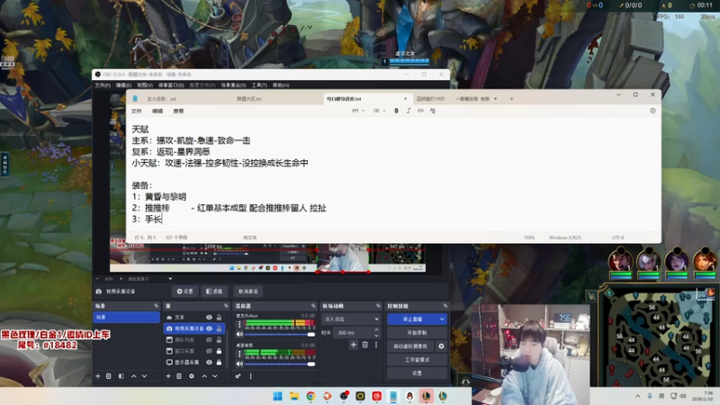Image resolution: width=720 pixels, height=405 pixels.
Task: Open scene transition type dropdown
Action: tap(351, 319)
